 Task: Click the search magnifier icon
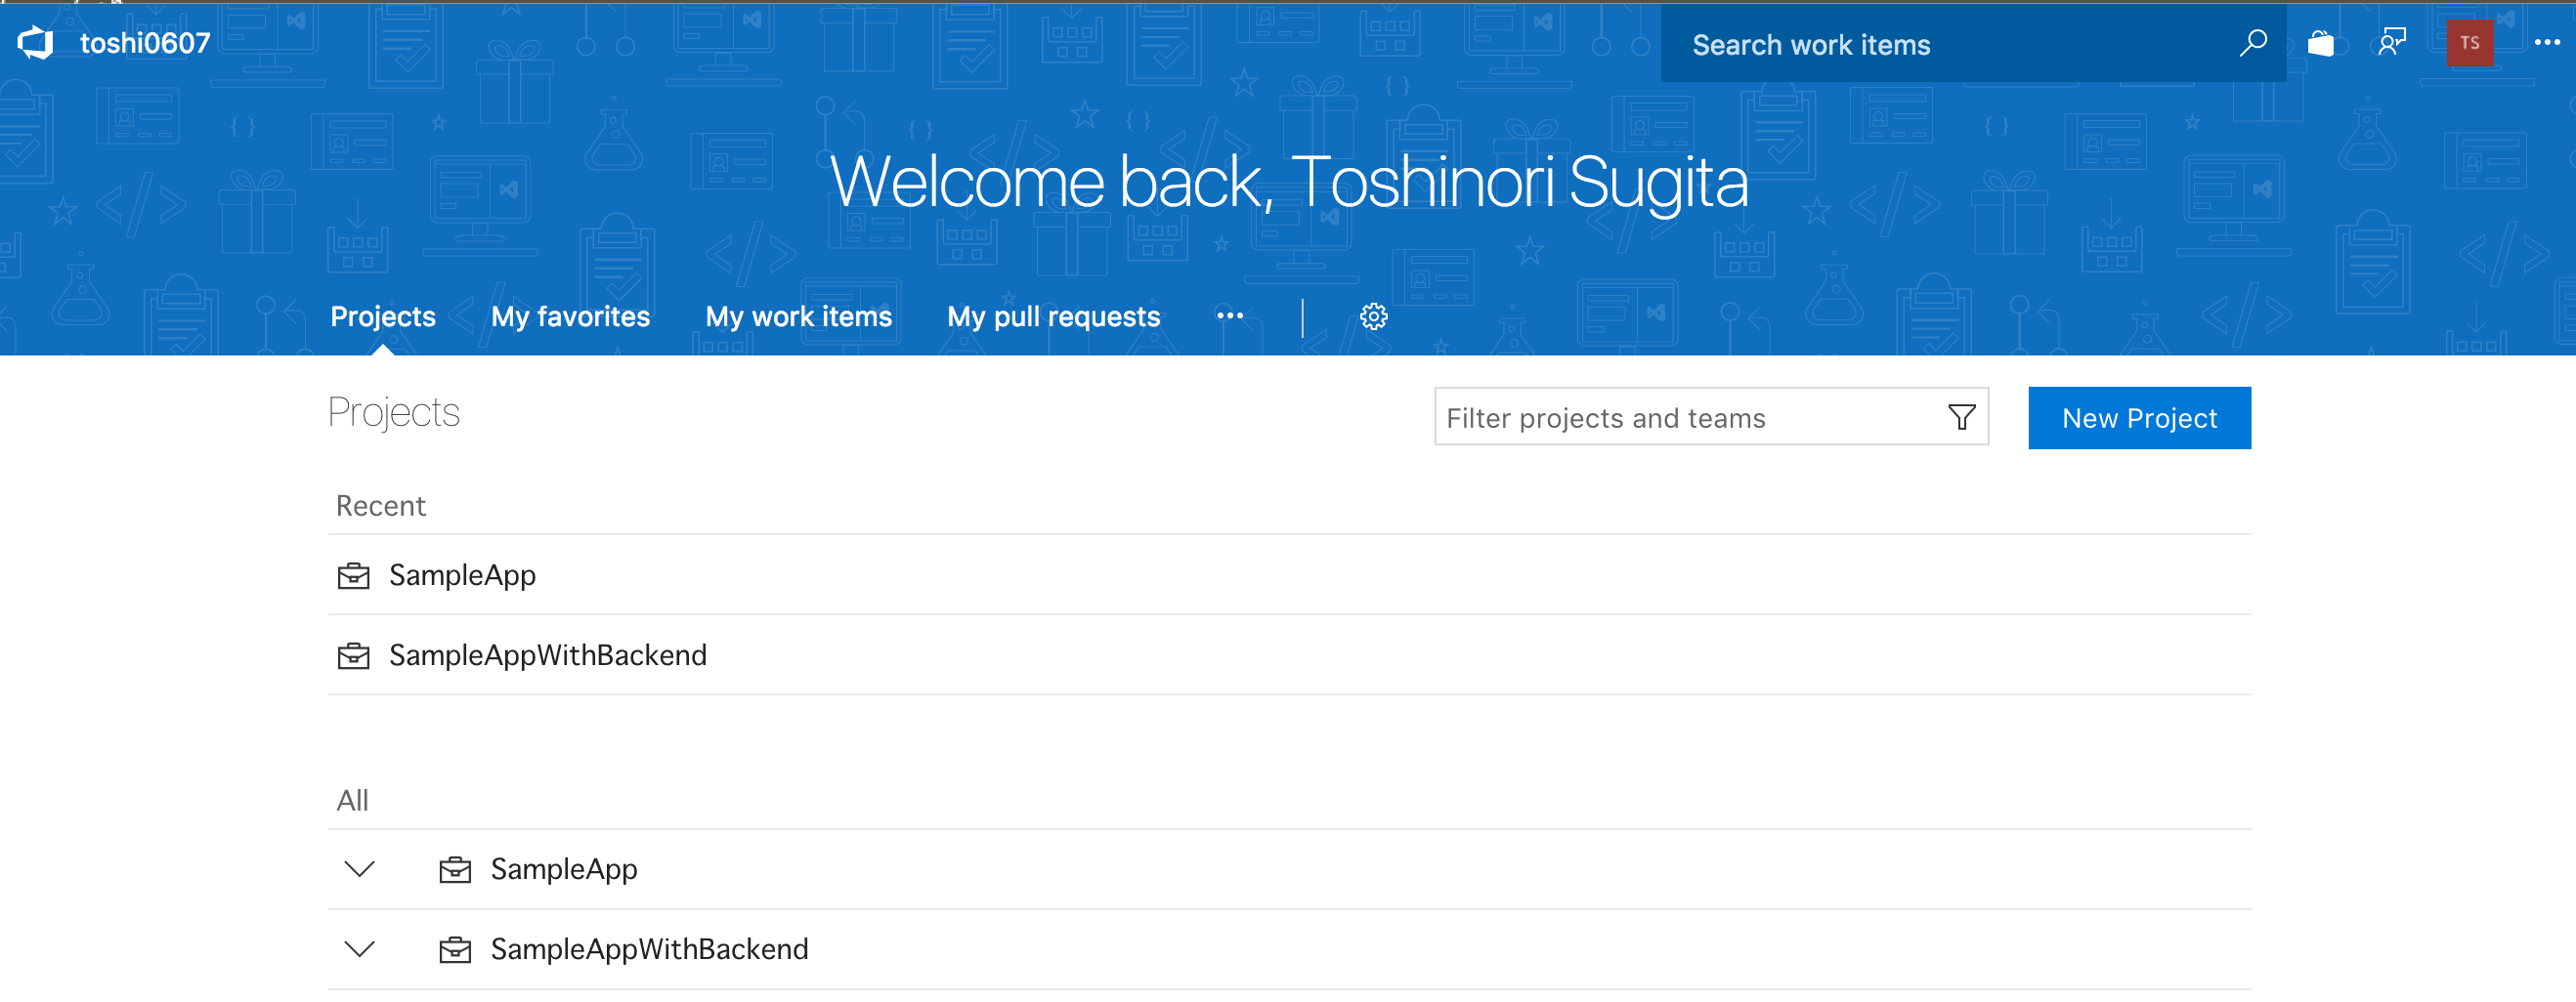(x=2253, y=43)
